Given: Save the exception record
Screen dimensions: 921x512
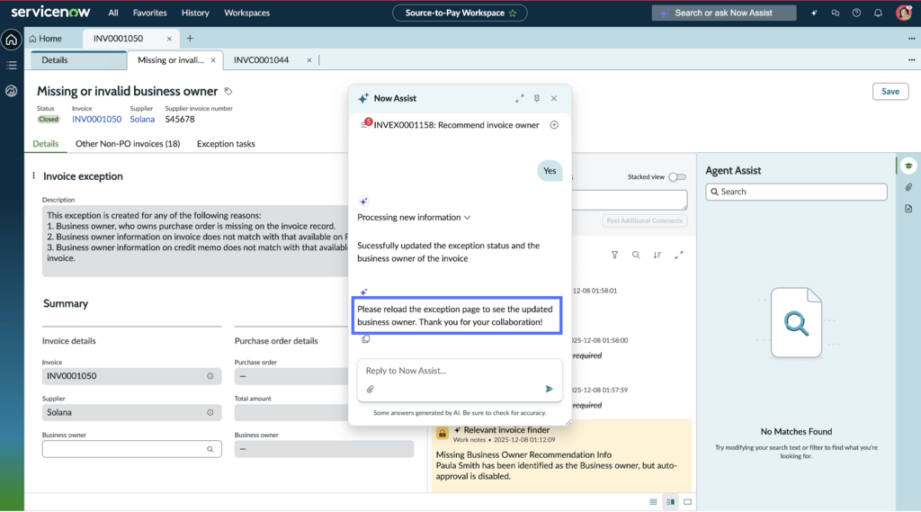Looking at the screenshot, I should click(890, 91).
